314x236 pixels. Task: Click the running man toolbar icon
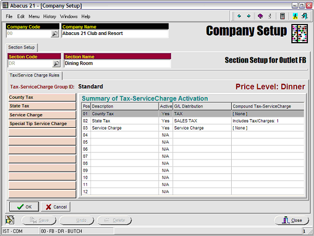[x=295, y=16]
